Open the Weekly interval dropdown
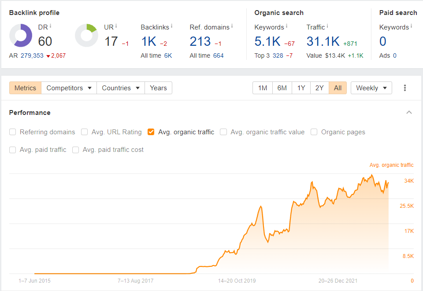 [371, 88]
